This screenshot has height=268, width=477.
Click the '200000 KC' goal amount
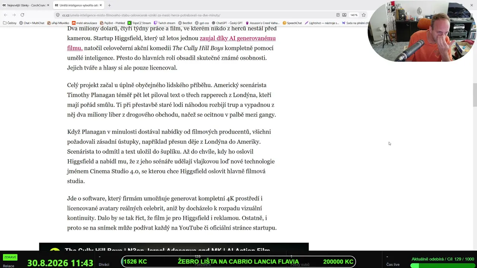coord(338,262)
